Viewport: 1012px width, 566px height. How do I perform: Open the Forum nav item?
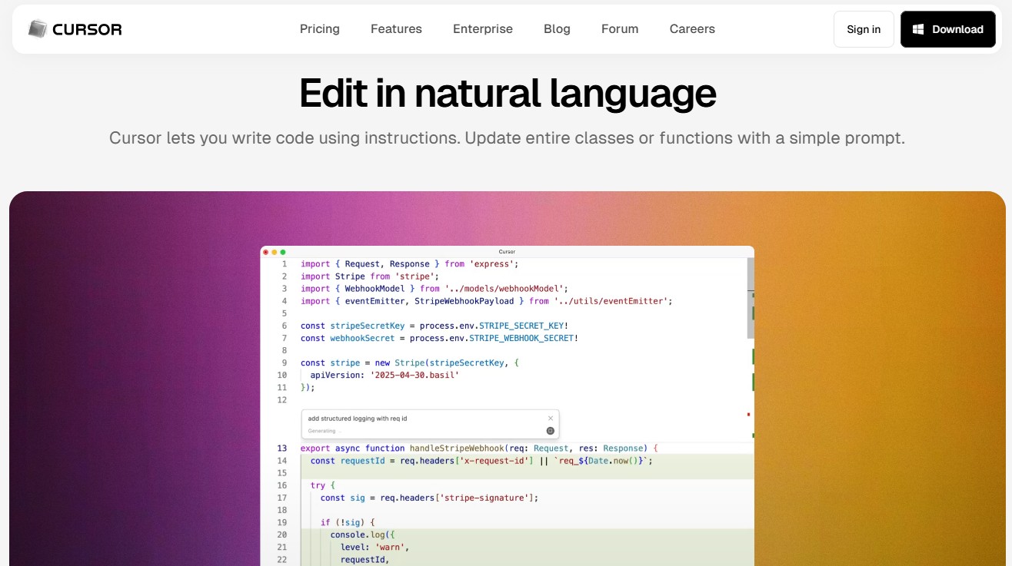(x=620, y=29)
